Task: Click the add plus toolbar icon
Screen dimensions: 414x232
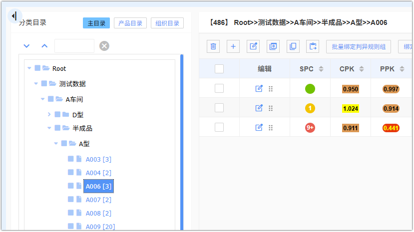Action: [x=233, y=46]
